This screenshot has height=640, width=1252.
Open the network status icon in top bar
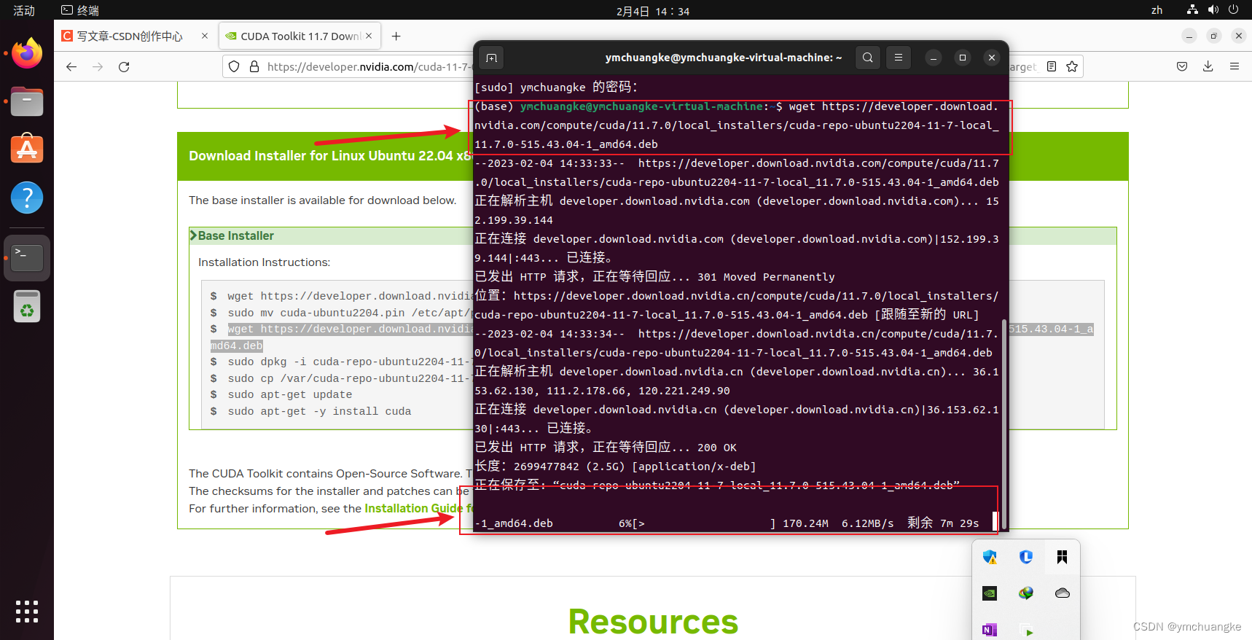pyautogui.click(x=1192, y=9)
